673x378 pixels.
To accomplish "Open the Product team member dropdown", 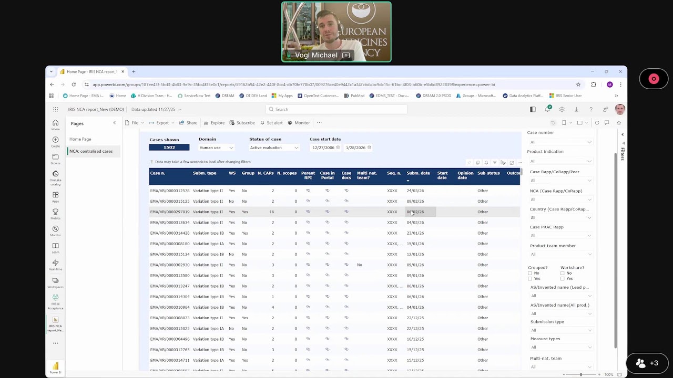I will tap(560, 255).
